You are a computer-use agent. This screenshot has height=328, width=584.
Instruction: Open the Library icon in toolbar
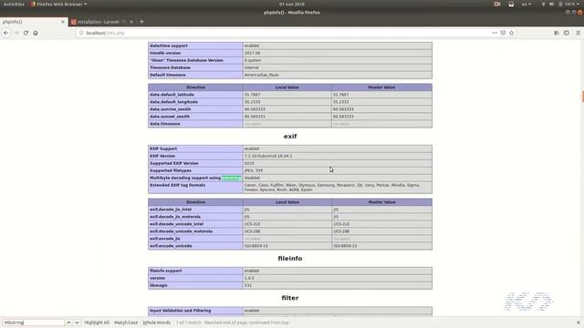pyautogui.click(x=557, y=33)
